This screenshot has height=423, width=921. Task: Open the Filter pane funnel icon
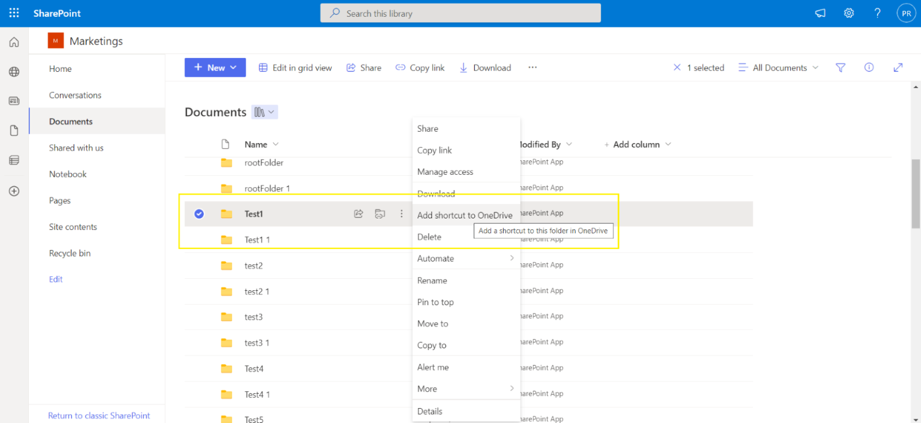(840, 68)
